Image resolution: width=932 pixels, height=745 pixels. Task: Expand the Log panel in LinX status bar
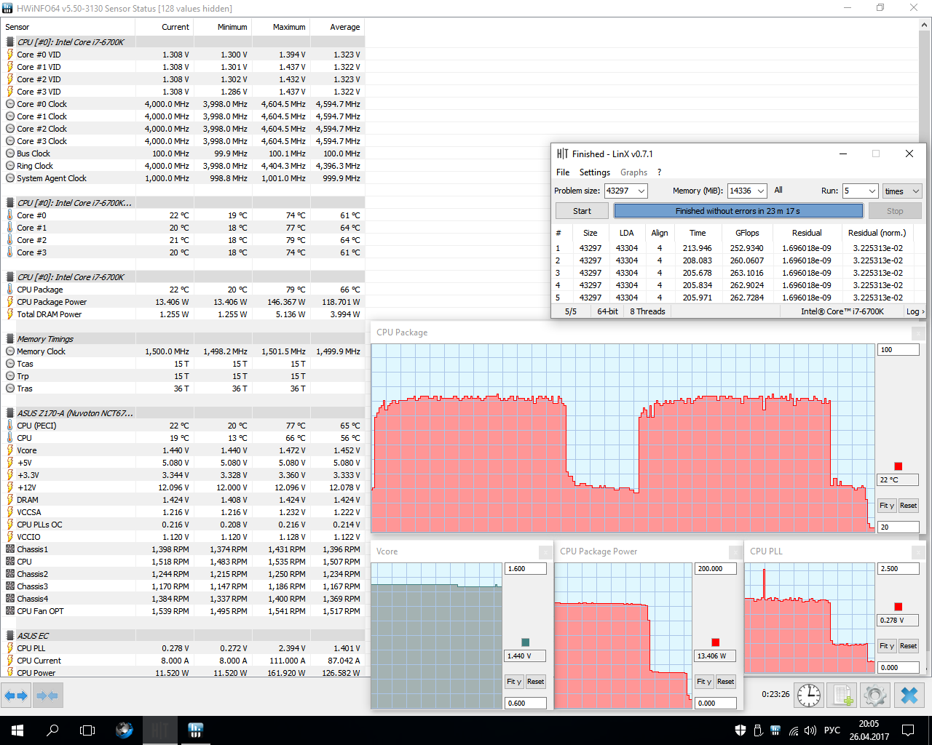coord(915,311)
